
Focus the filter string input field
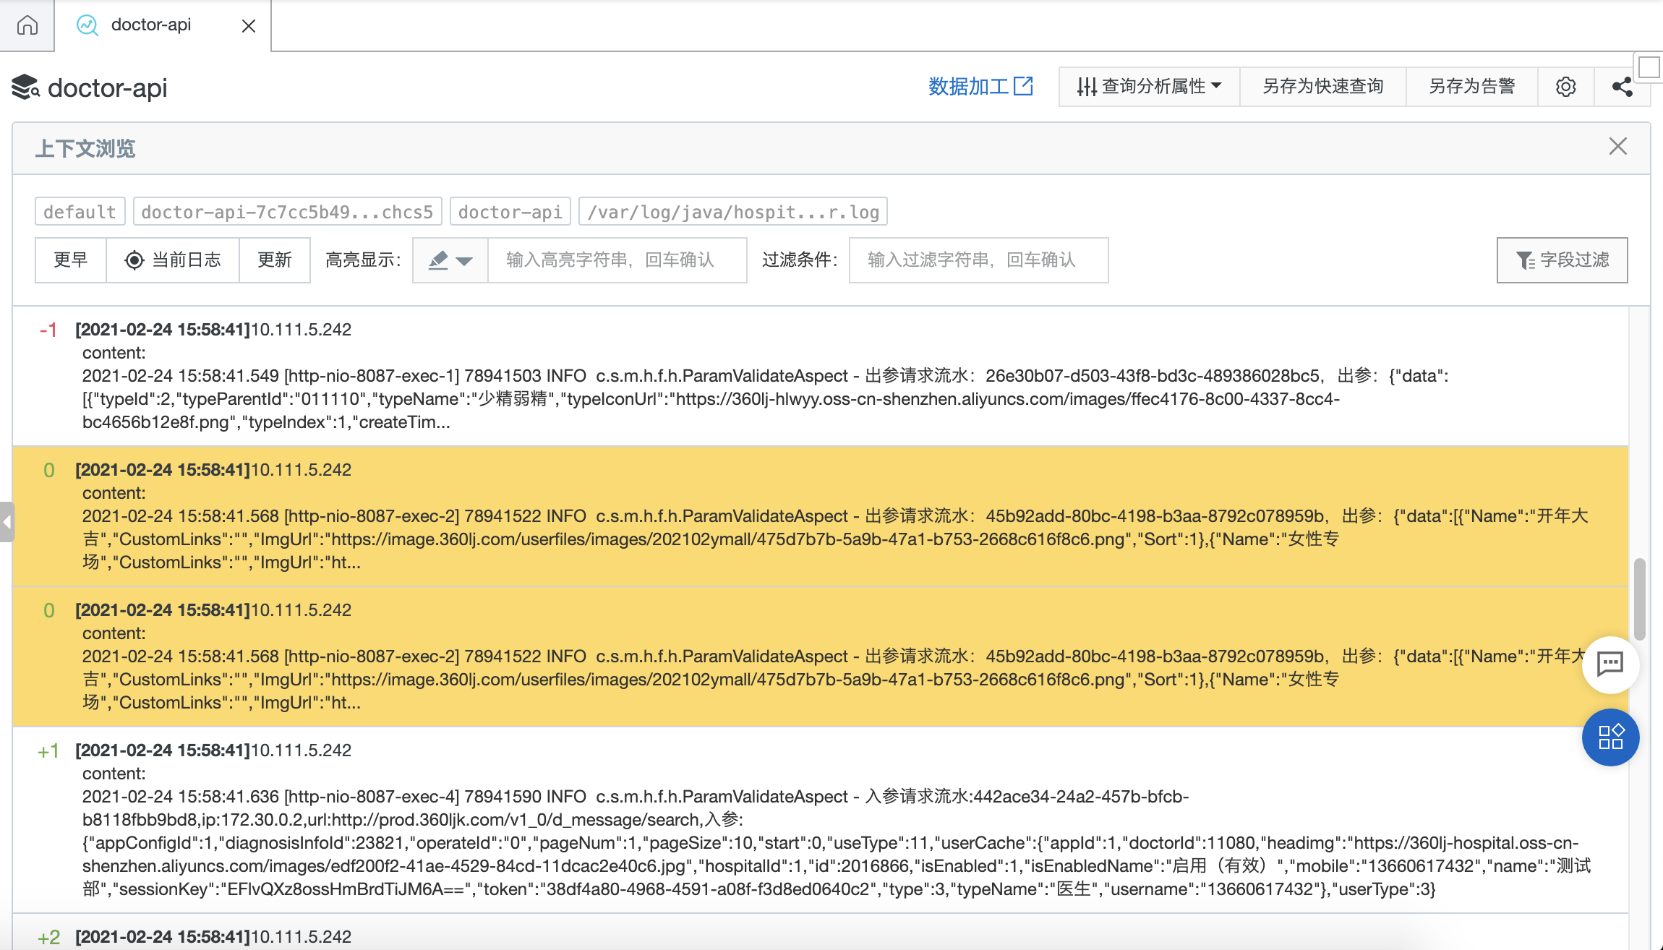tap(978, 260)
